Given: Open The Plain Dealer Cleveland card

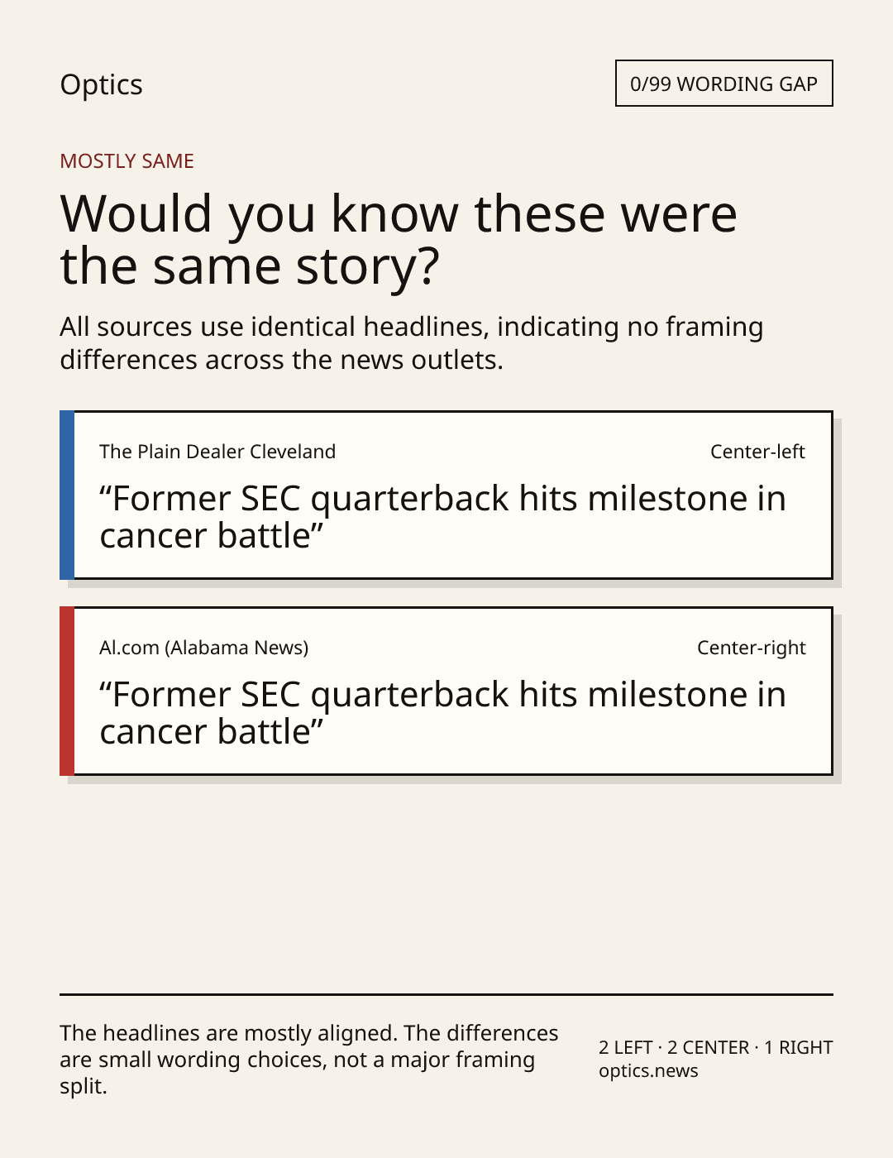Looking at the screenshot, I should [x=446, y=495].
